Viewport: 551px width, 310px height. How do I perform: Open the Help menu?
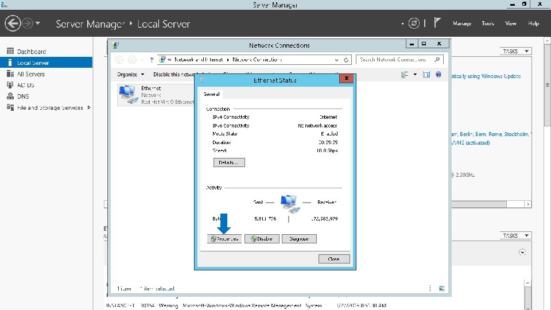[533, 24]
